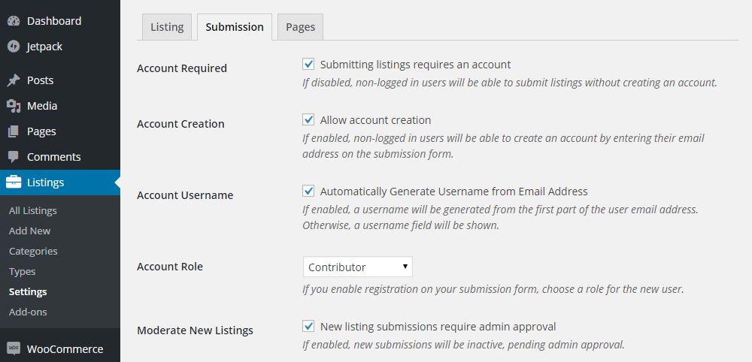Go to Add New listing link

pos(30,231)
